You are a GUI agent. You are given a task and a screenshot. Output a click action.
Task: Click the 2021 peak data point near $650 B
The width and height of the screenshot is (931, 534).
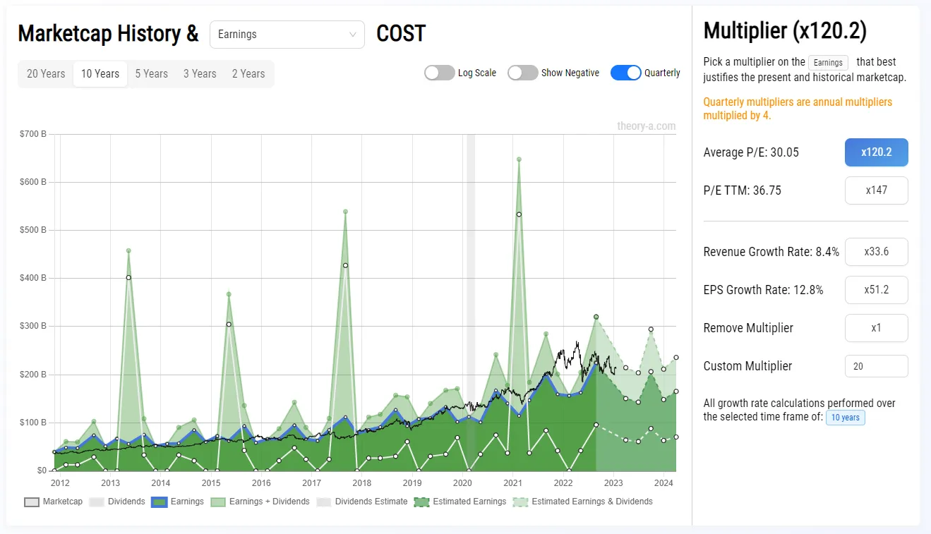click(x=519, y=159)
